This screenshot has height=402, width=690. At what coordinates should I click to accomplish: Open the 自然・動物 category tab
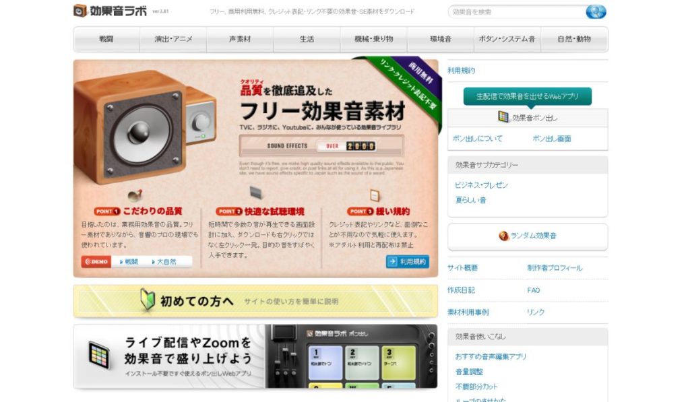[x=574, y=39]
